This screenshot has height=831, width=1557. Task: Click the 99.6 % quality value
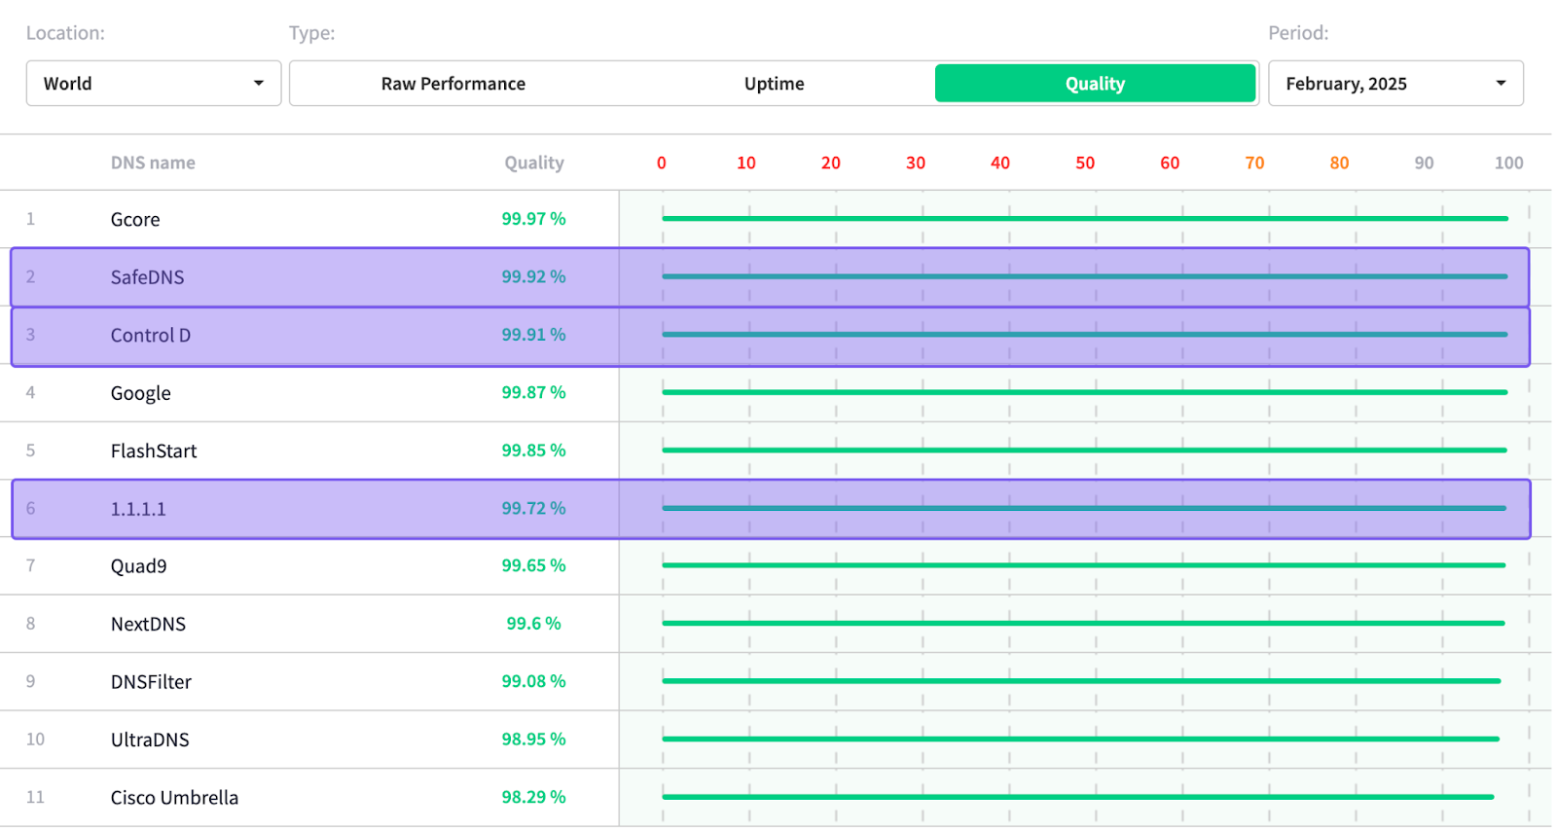click(533, 624)
